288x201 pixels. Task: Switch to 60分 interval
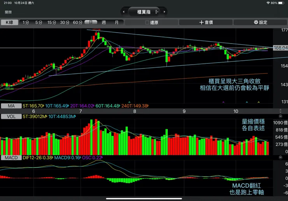78,23
